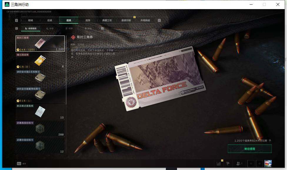Click the 三角洲行动 app icon in title bar
The image size is (287, 170).
7,4
